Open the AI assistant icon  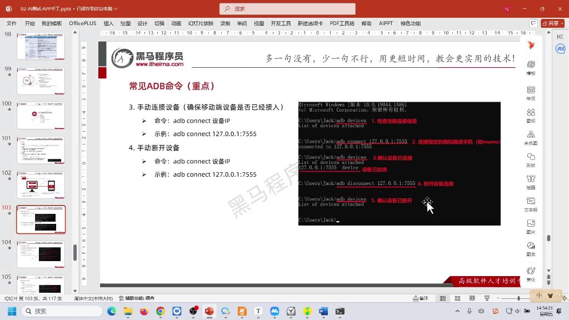click(x=560, y=48)
